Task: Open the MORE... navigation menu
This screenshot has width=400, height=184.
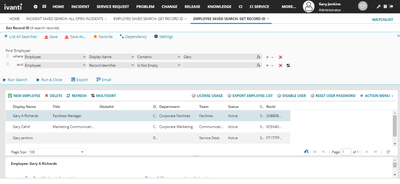Action: pos(289,7)
